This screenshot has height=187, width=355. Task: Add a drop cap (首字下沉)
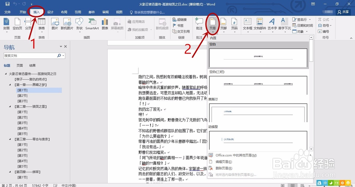coord(284,24)
